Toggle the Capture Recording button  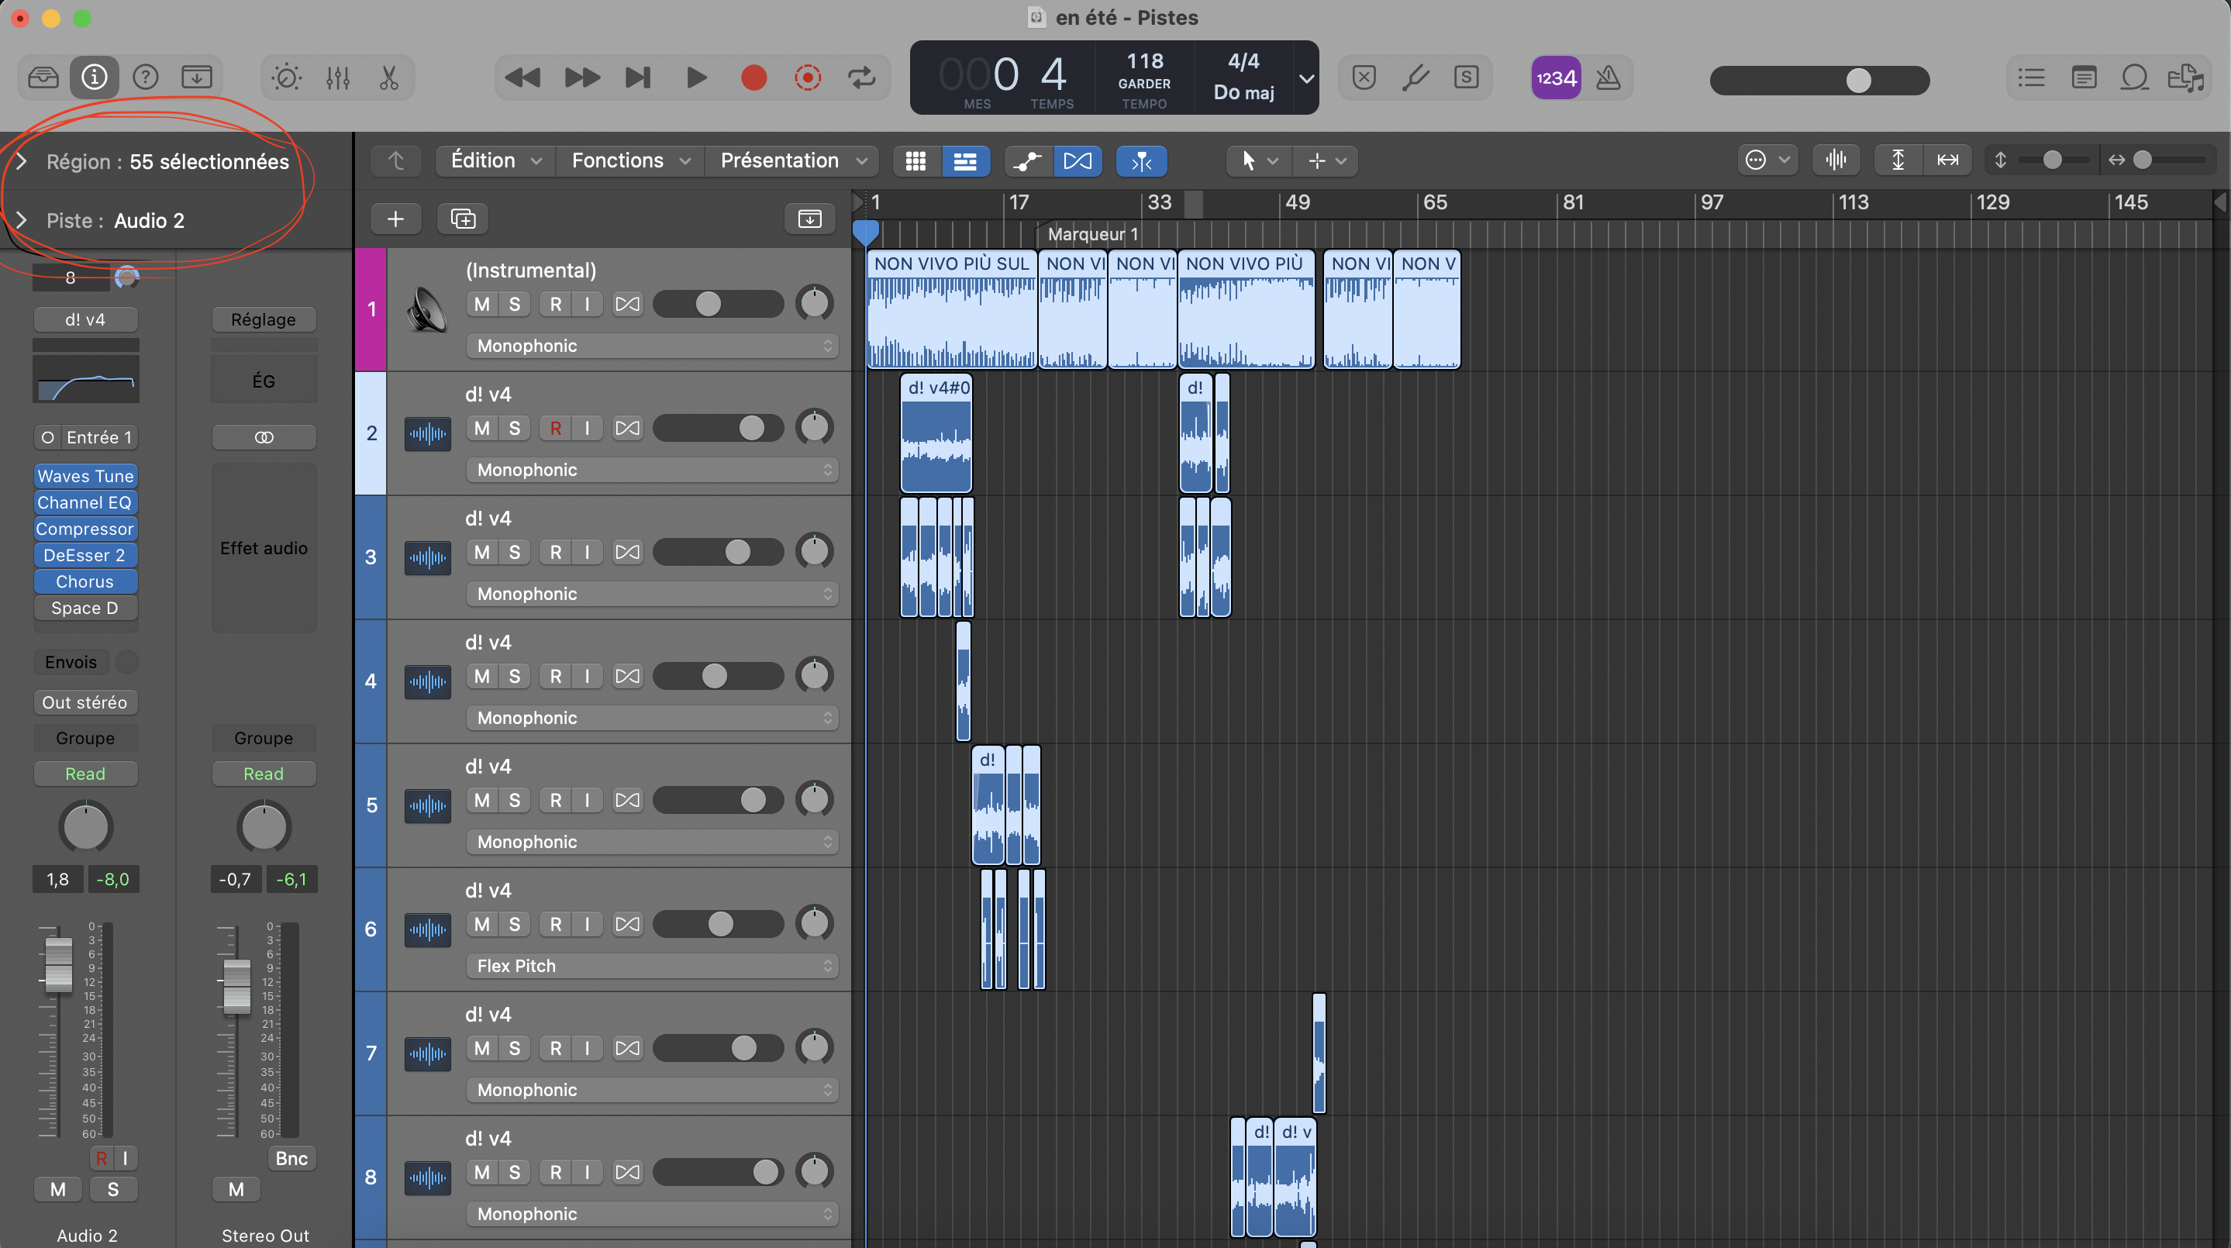[807, 78]
